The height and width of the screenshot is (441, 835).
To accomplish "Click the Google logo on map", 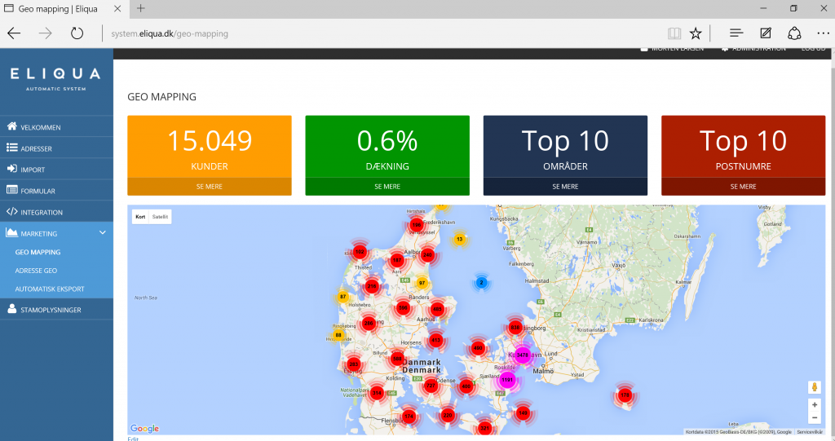I will pyautogui.click(x=145, y=428).
